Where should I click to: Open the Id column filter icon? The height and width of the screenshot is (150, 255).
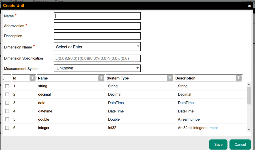pyautogui.click(x=32, y=78)
